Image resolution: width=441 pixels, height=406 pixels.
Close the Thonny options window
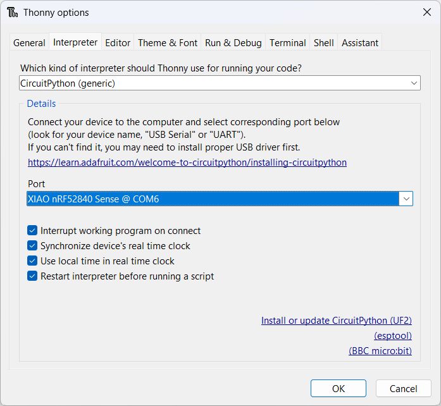[427, 12]
